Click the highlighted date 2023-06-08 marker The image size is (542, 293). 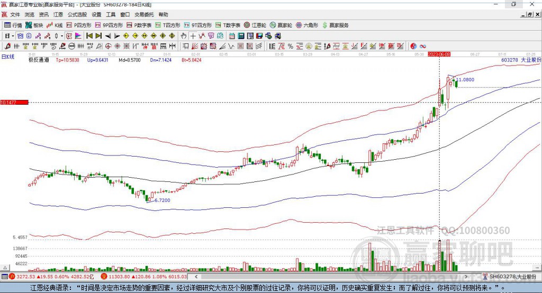[439, 54]
